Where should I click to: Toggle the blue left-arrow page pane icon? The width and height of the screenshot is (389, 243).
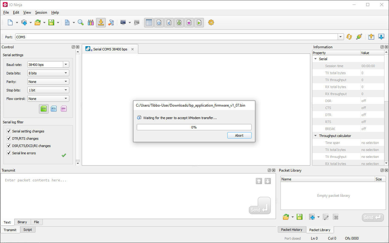coord(169,22)
